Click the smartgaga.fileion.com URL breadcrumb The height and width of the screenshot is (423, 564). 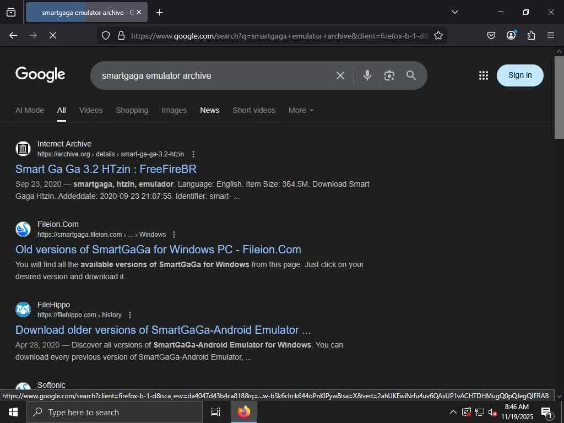(x=101, y=235)
